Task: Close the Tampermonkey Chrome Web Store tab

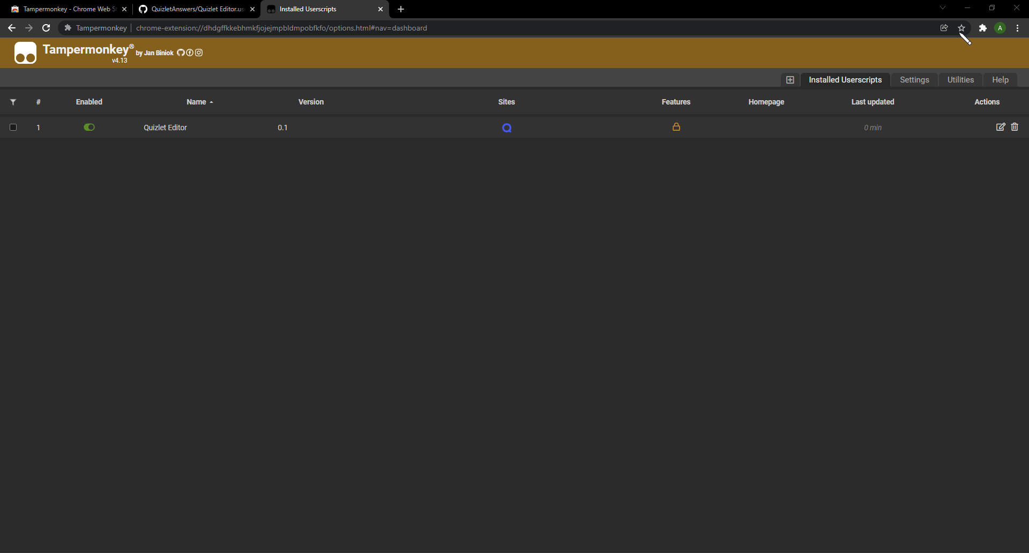Action: click(124, 9)
